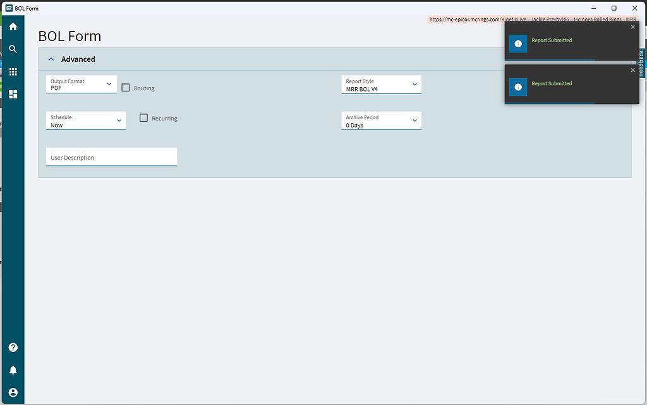
Task: Open the Home page from the sidebar
Action: pyautogui.click(x=13, y=26)
